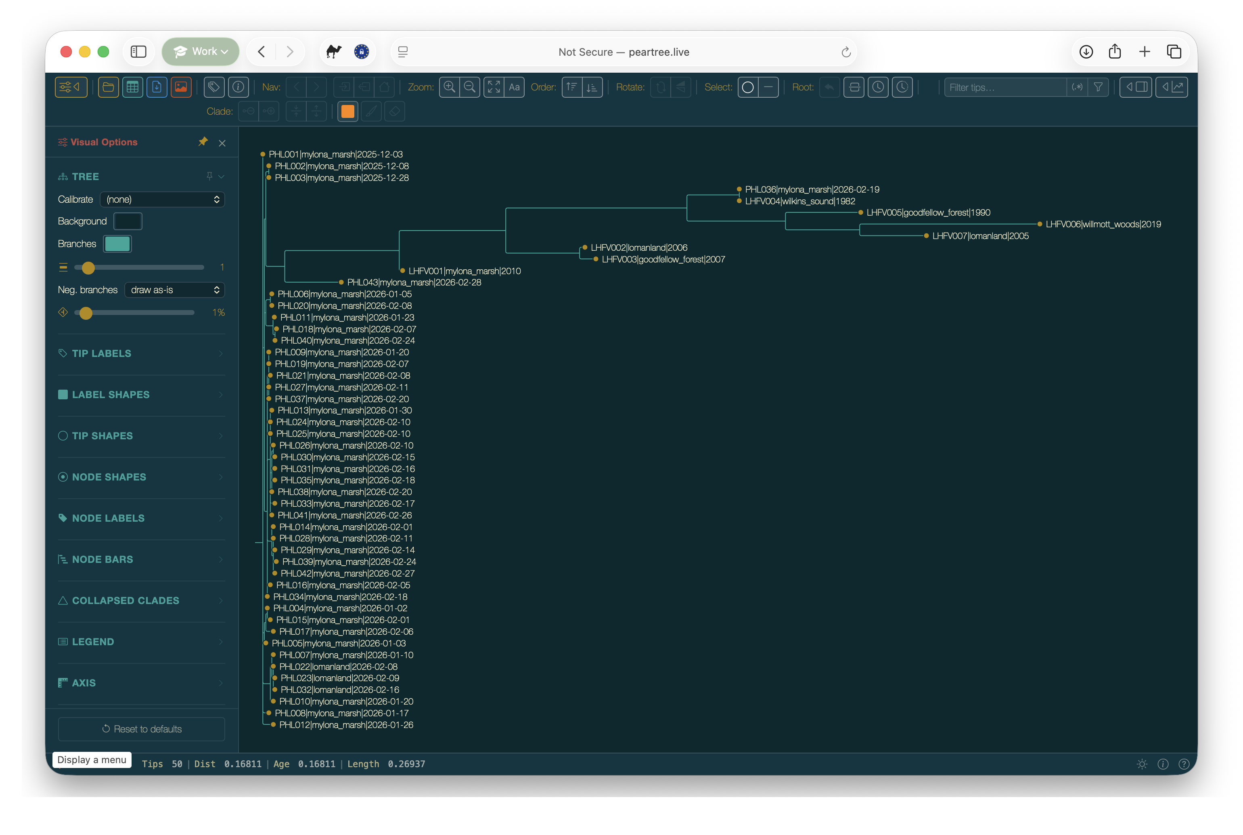This screenshot has width=1243, height=835.
Task: Open the data table panel icon
Action: point(132,87)
